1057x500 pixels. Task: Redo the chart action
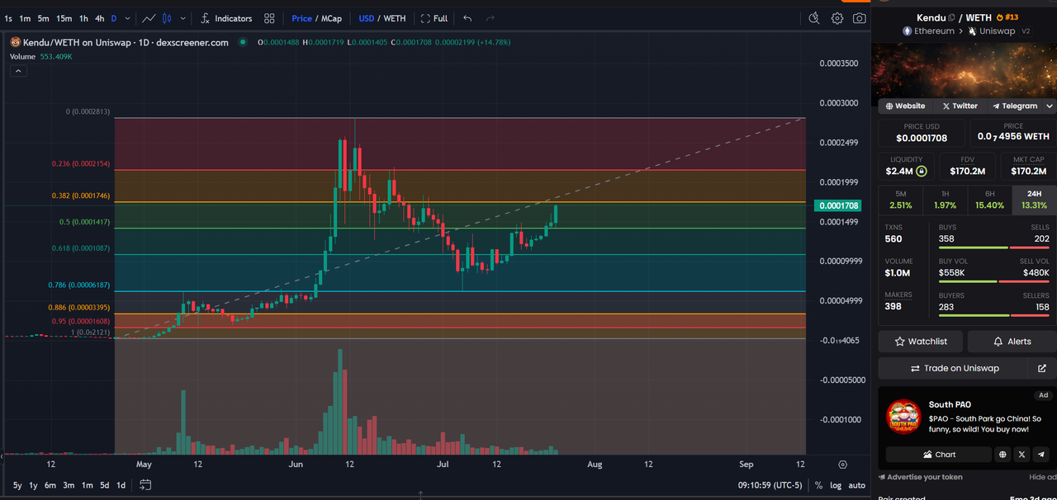click(491, 18)
